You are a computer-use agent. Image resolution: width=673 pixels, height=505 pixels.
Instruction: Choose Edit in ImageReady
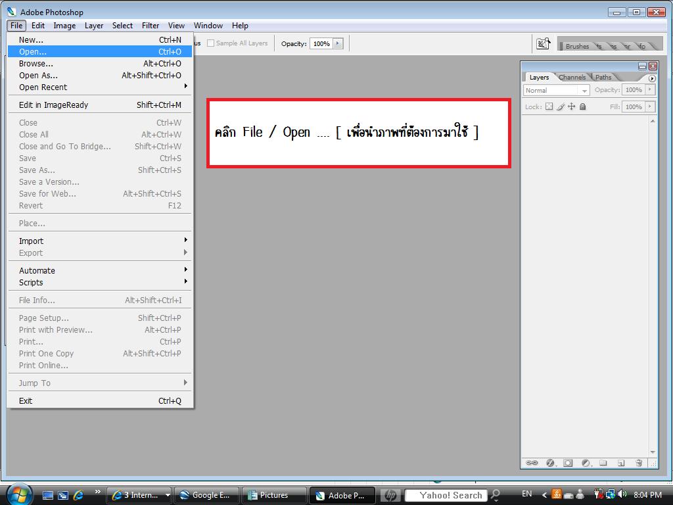coord(100,105)
